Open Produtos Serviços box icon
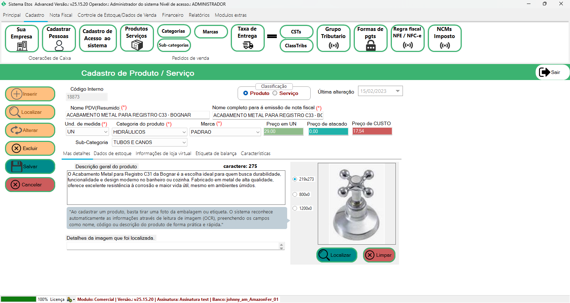Screen dimensions: 570x303 coord(137,45)
